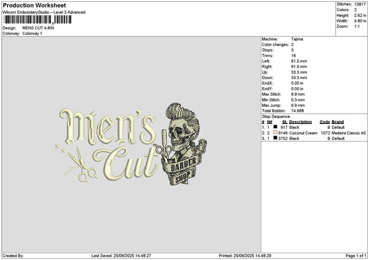369x260 pixels.
Task: Click the black swatch for thread 917
Action: click(275, 127)
